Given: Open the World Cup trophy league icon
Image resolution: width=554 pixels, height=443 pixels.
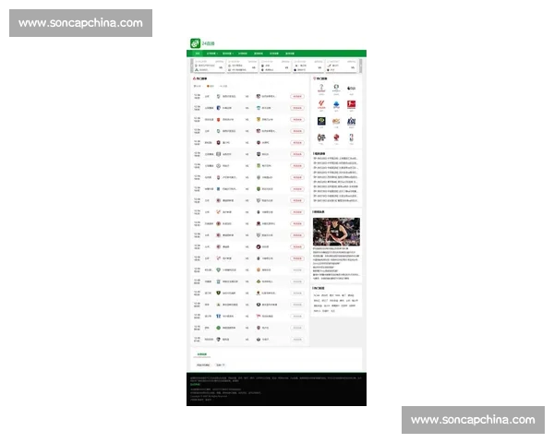Looking at the screenshot, I should [321, 88].
